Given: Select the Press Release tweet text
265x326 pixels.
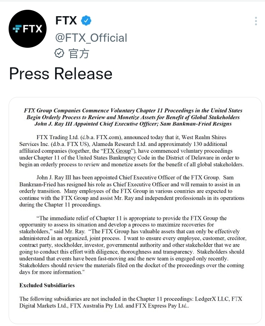Looking at the screenshot, I should click(60, 74).
